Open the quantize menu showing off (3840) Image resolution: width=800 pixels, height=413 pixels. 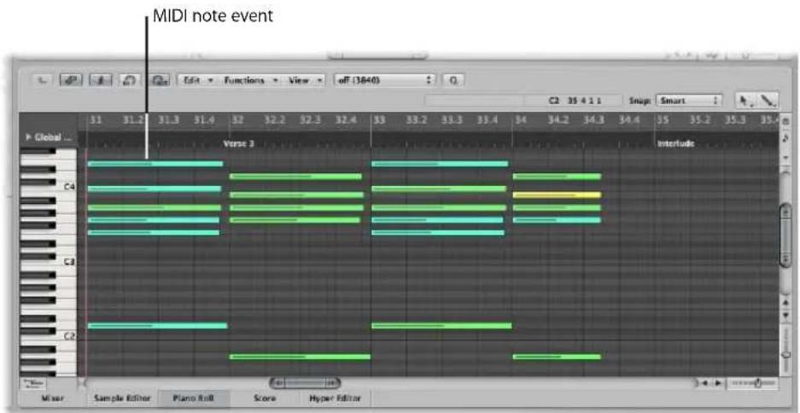pyautogui.click(x=384, y=80)
